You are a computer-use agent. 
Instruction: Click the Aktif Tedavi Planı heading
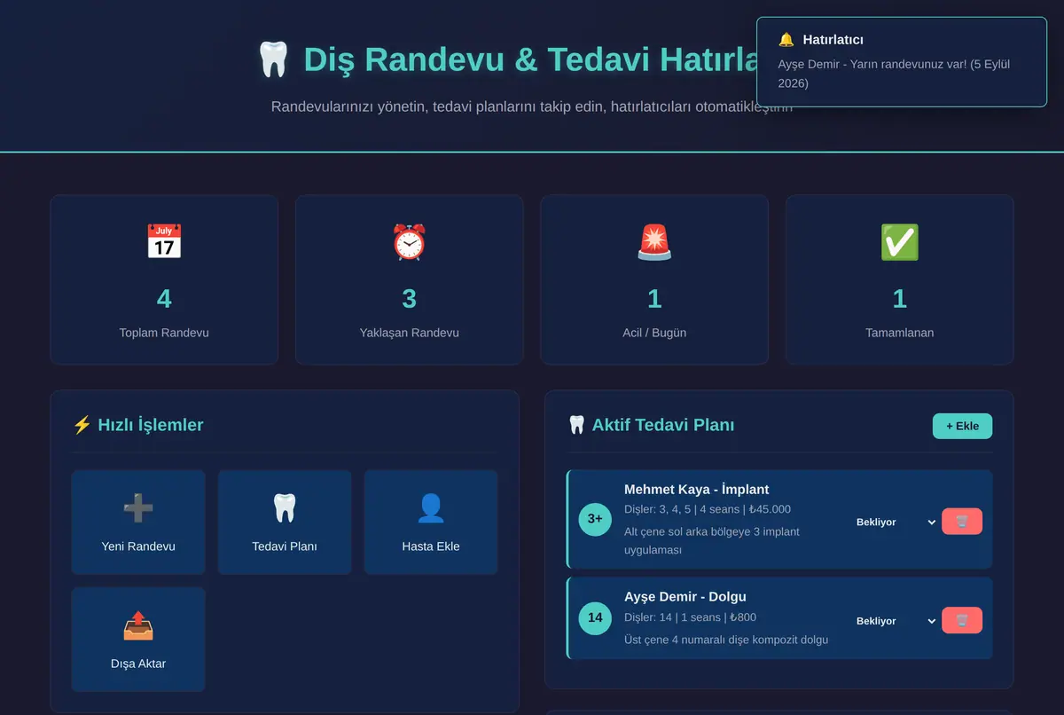(x=663, y=425)
